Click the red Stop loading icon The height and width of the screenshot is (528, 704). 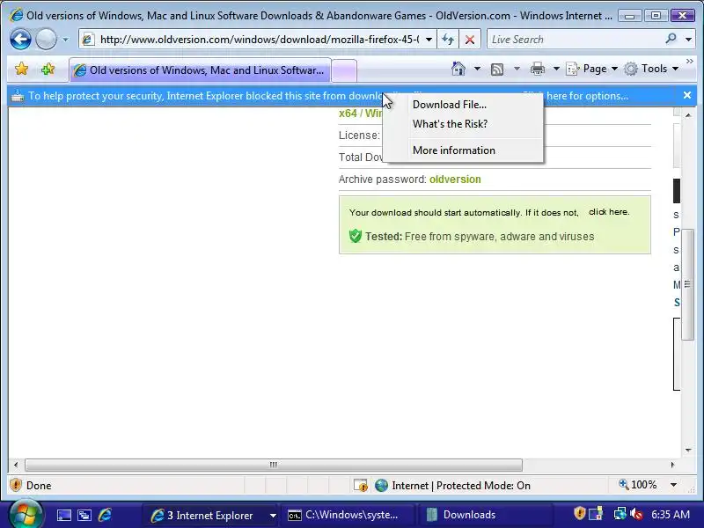tap(470, 40)
